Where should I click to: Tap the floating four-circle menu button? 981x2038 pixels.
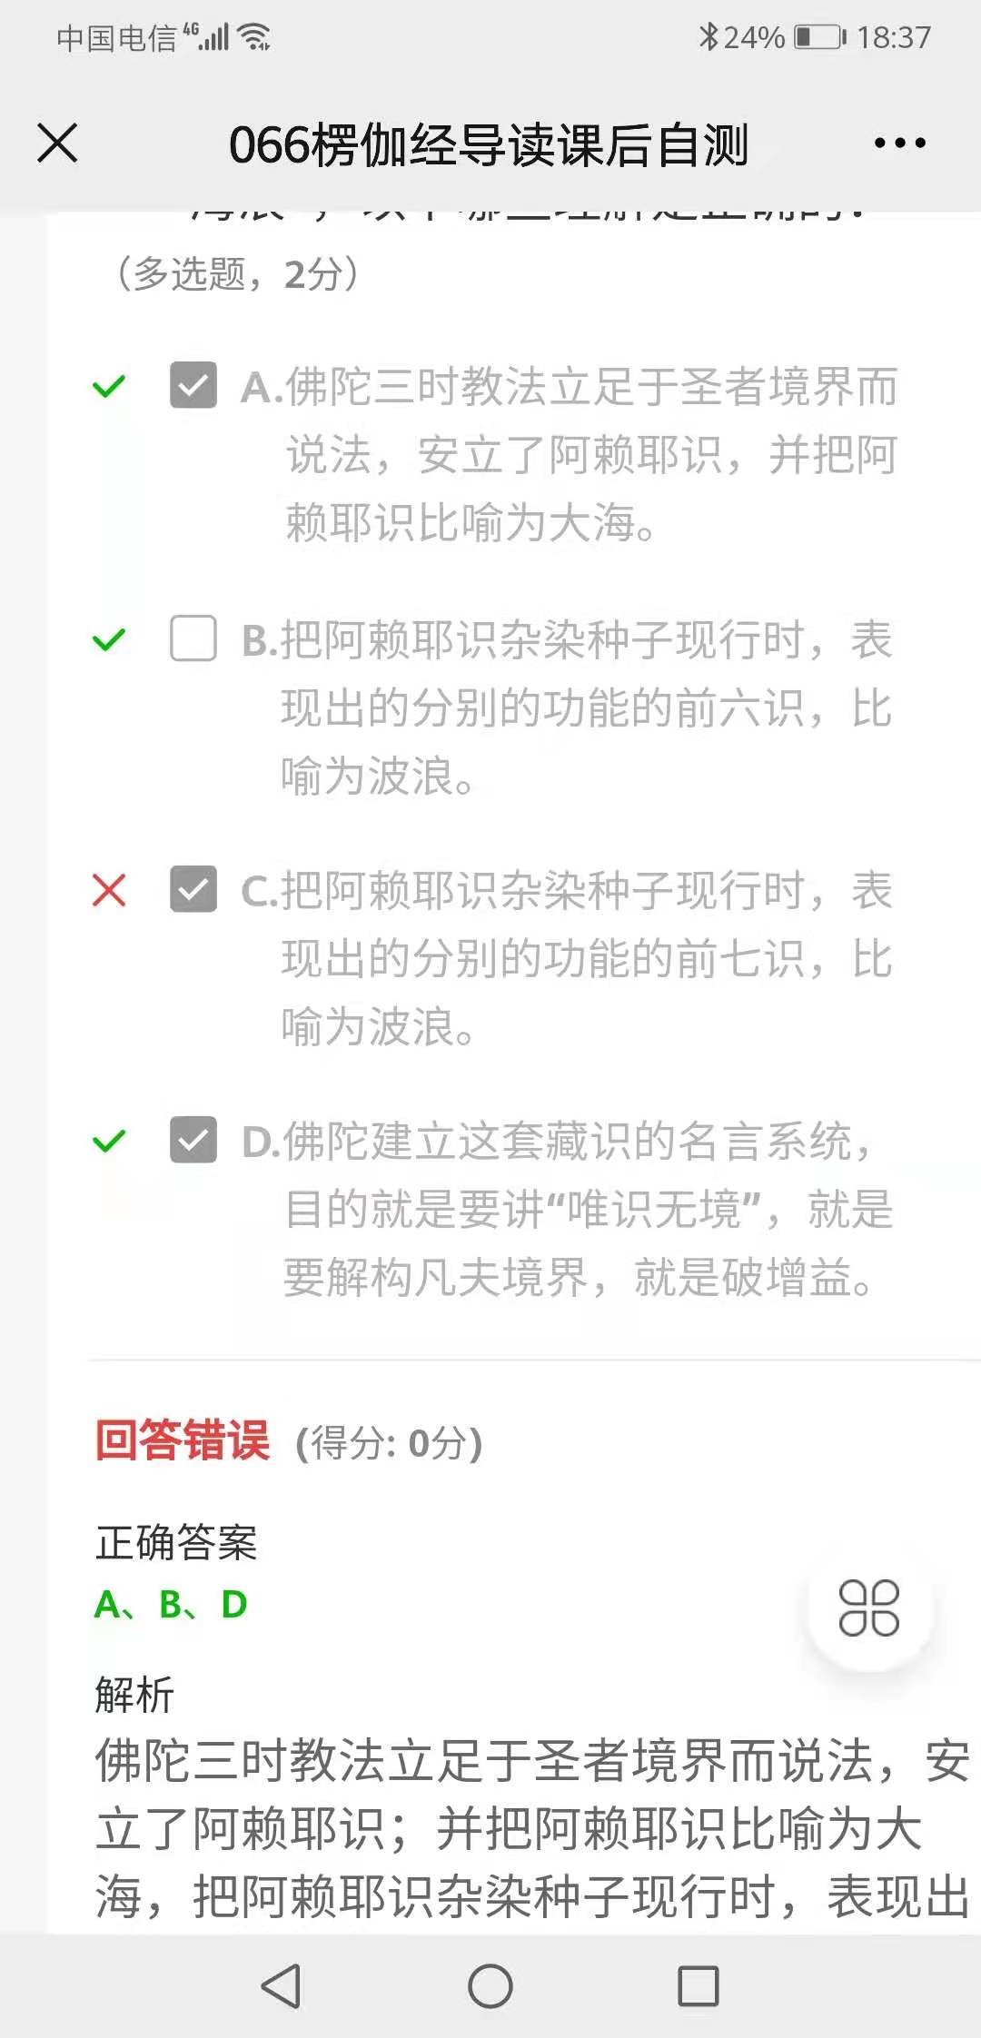[x=869, y=1608]
